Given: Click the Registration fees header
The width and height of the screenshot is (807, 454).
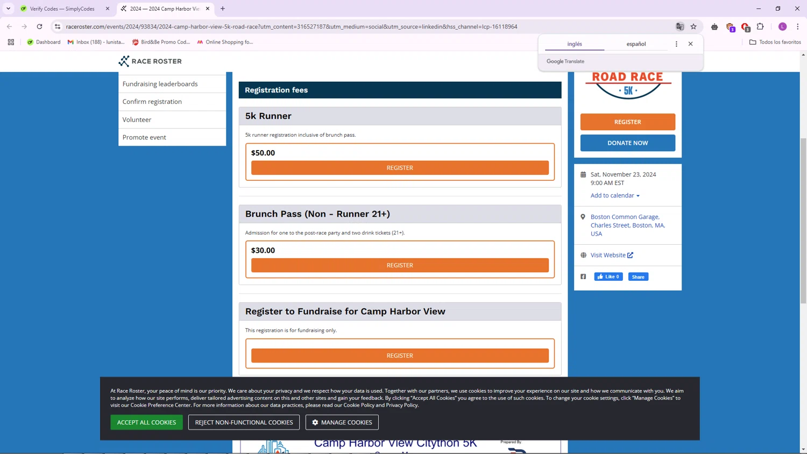Looking at the screenshot, I should [x=400, y=90].
